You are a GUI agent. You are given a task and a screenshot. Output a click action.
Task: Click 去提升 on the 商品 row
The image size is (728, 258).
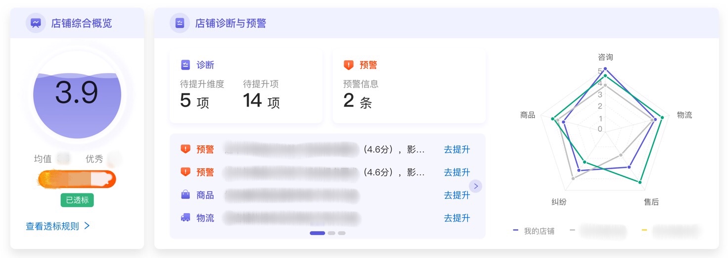click(x=456, y=195)
